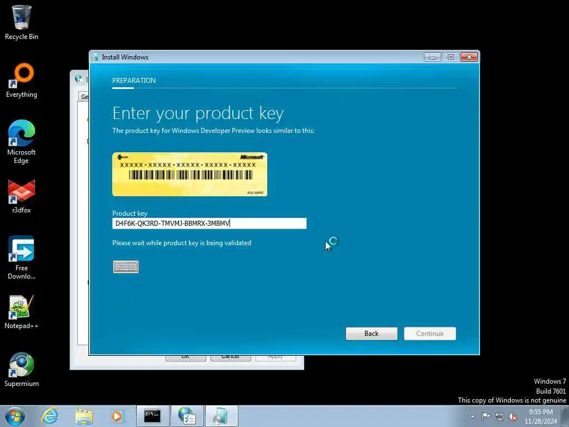This screenshot has height=427, width=569.
Task: Open the Recycle Bin desktop icon
Action: click(22, 22)
